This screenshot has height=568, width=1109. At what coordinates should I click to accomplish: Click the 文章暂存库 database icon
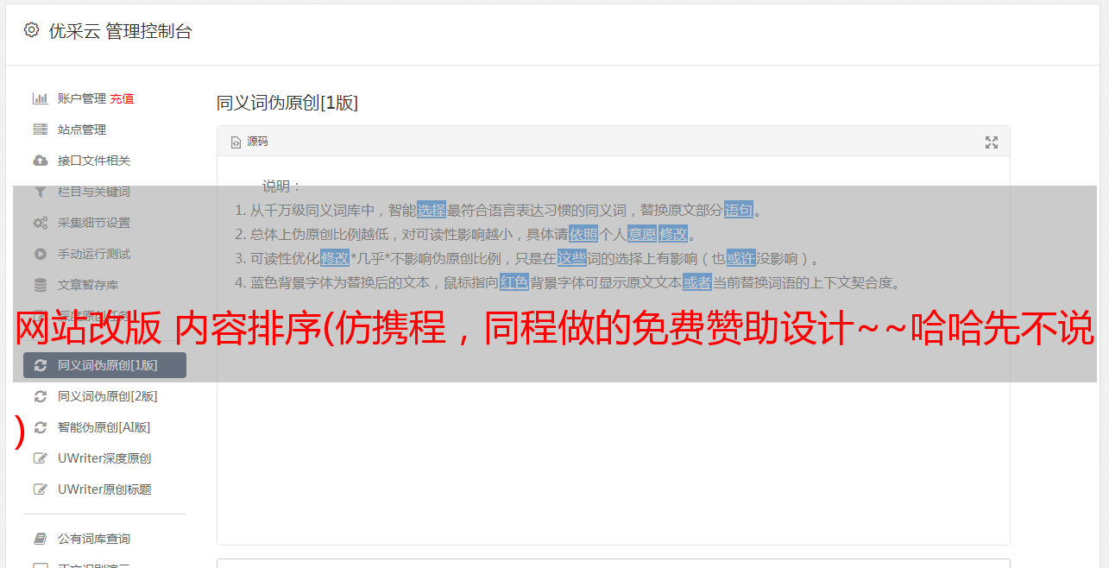40,285
